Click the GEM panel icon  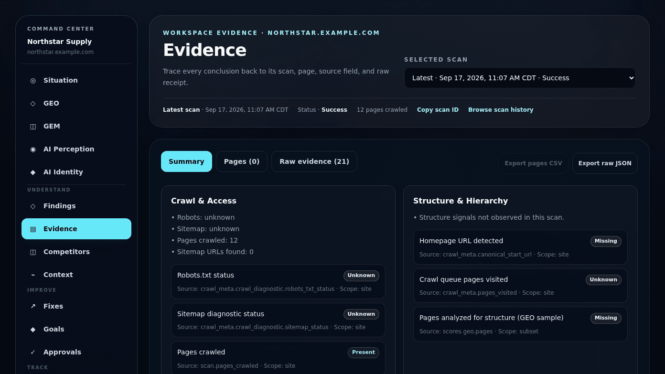click(x=33, y=127)
